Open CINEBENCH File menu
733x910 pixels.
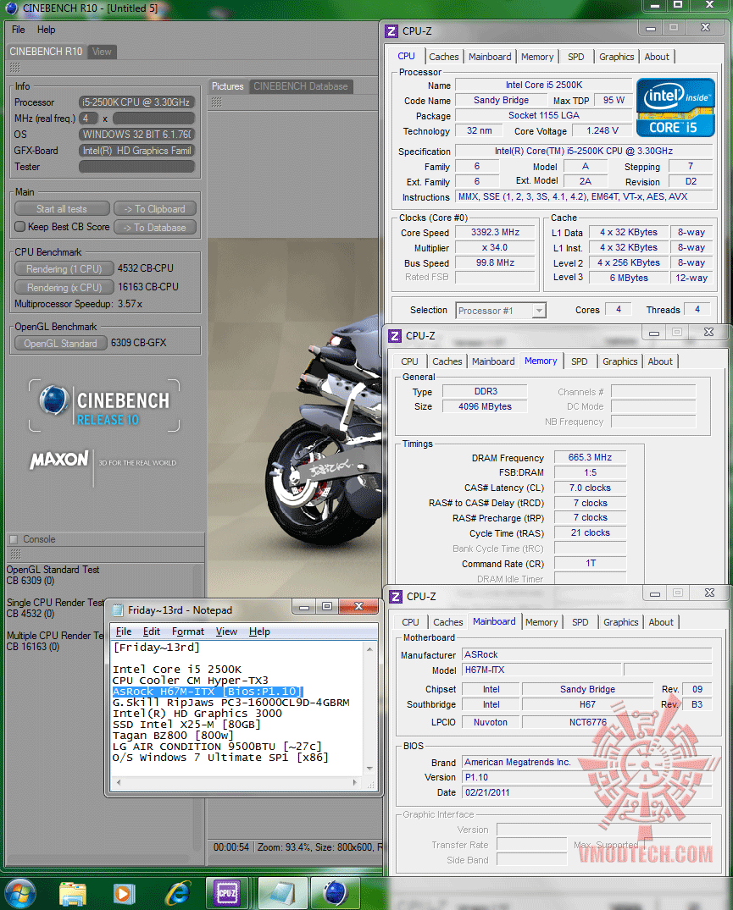click(x=19, y=30)
